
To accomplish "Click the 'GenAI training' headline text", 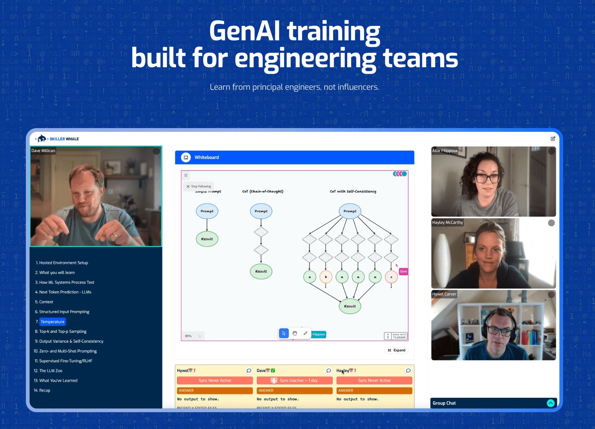I will (295, 31).
